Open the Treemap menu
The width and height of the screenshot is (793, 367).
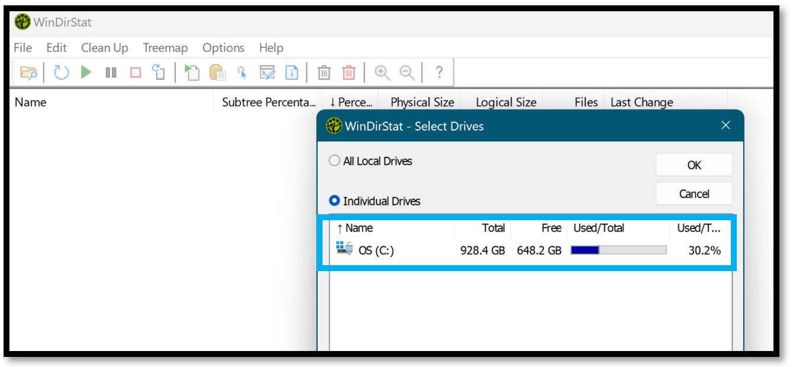coord(165,48)
